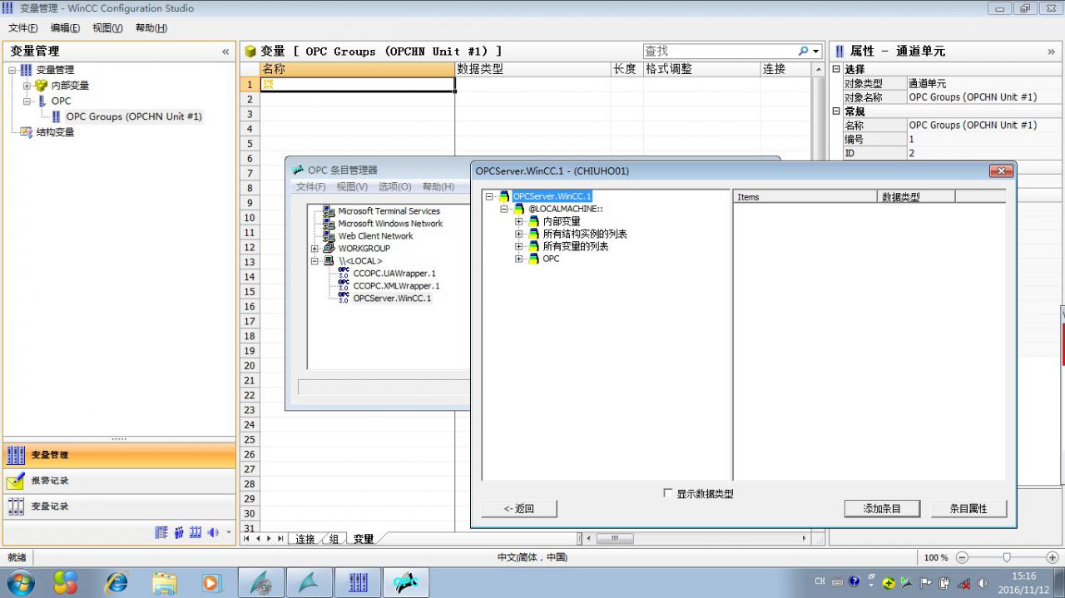Viewport: 1065px width, 598px height.
Task: Click the horizontal scrollbar thumb below grid
Action: [616, 538]
